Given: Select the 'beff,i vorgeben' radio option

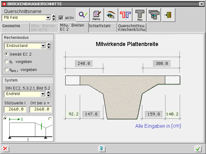Looking at the screenshot, I should [6, 70].
